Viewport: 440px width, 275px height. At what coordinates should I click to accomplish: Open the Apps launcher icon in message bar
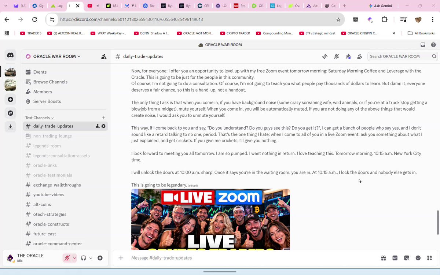(x=430, y=258)
